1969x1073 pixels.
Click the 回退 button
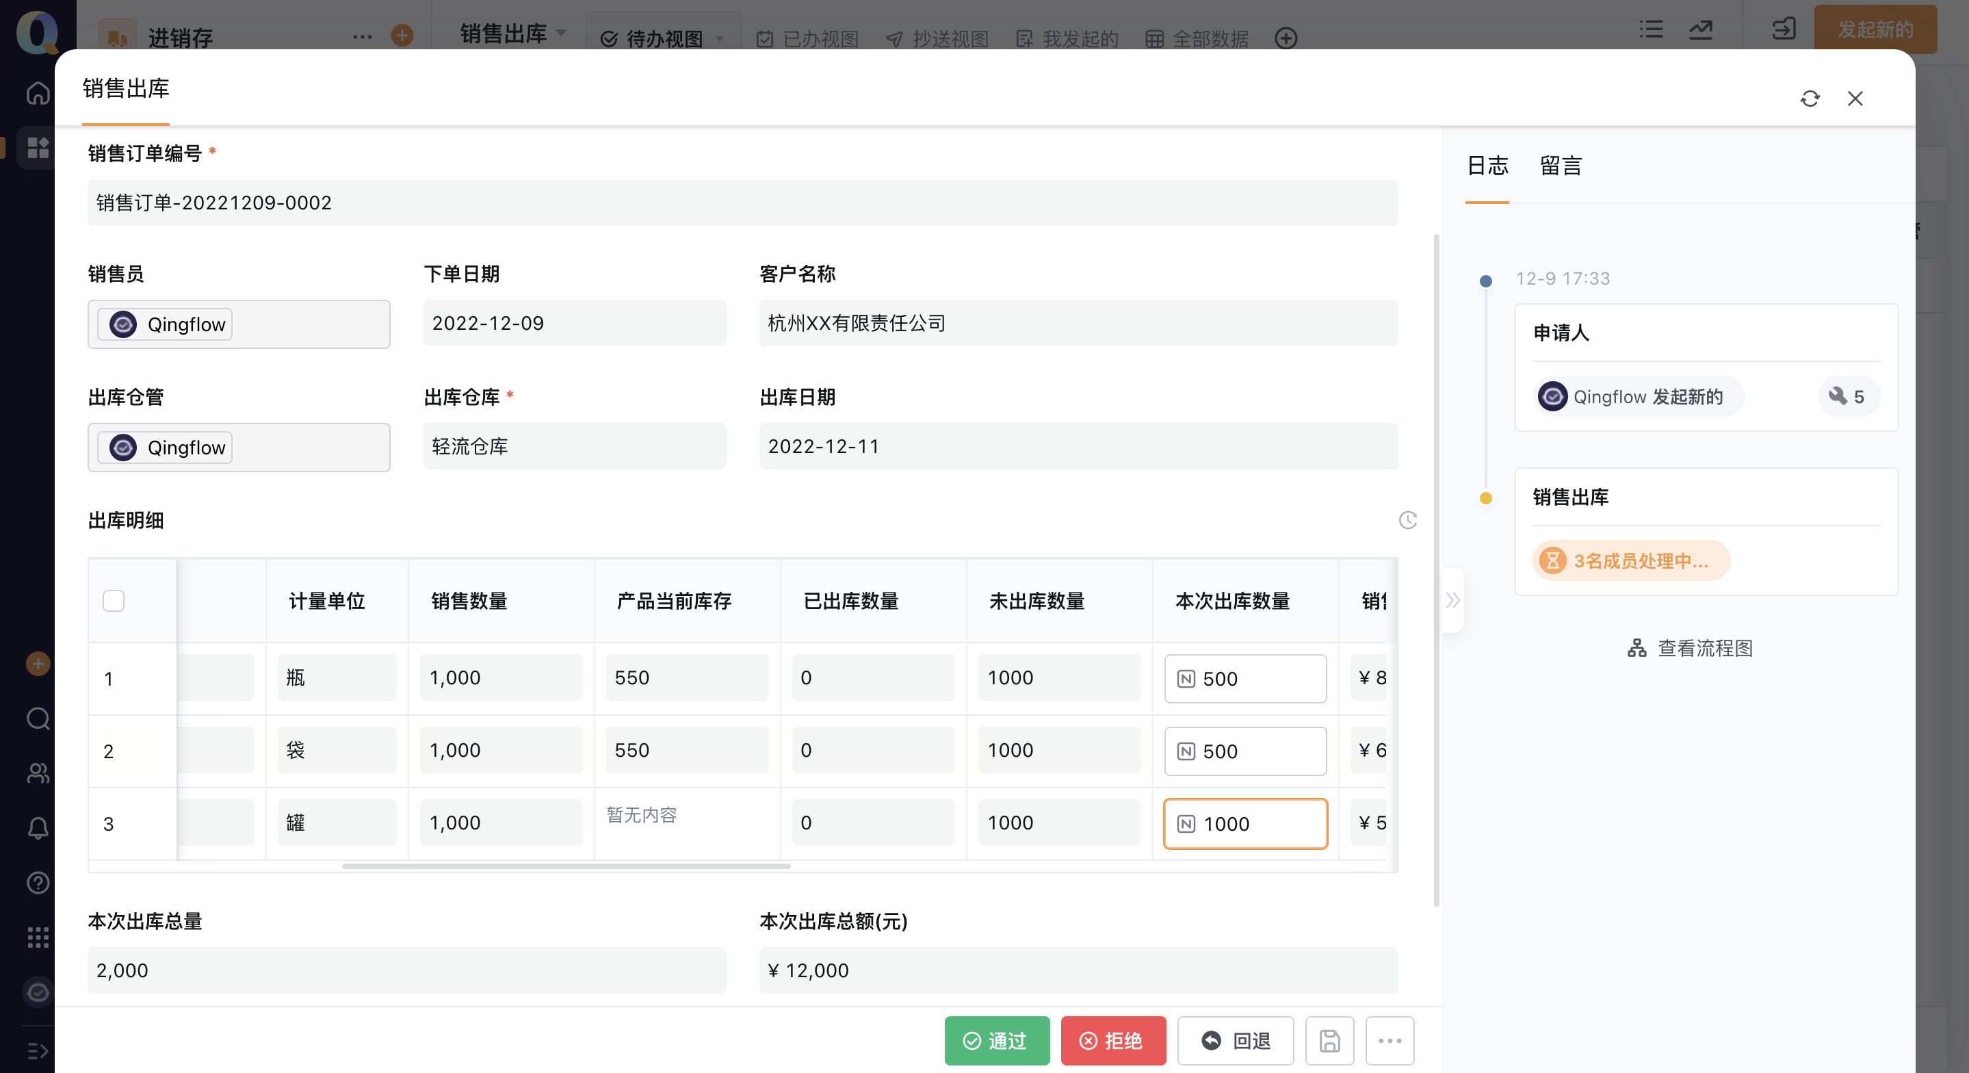point(1235,1040)
